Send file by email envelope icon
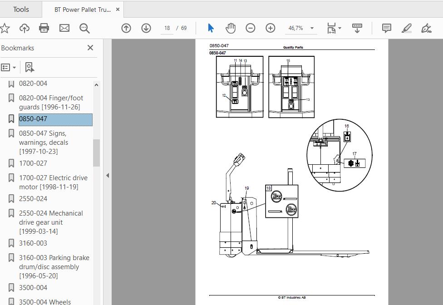This screenshot has height=305, width=443. (64, 28)
